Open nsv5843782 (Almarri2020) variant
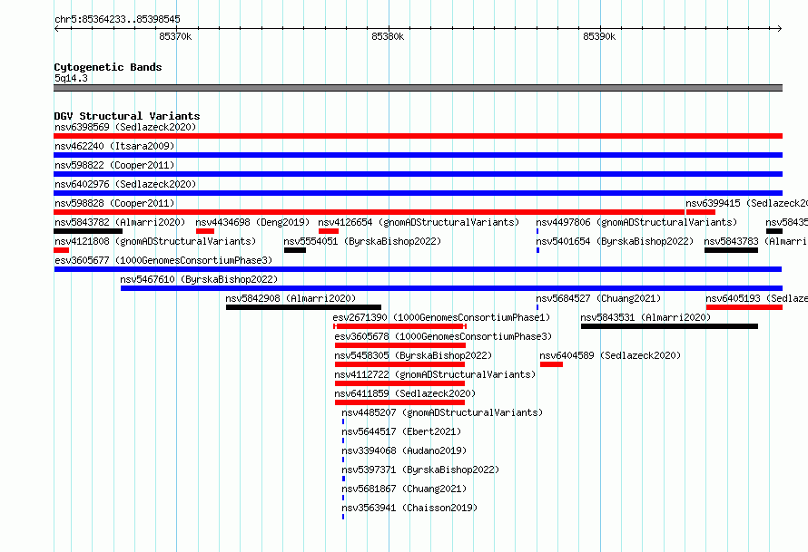 point(120,222)
